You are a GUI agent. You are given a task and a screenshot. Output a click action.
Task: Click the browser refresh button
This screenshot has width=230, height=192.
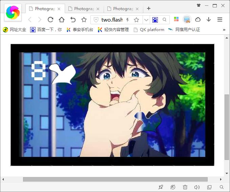[x=50, y=20]
